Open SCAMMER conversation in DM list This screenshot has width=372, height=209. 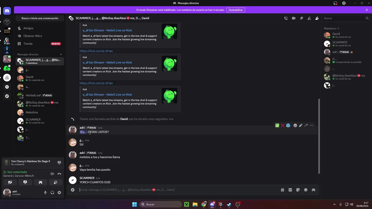[x=40, y=121]
